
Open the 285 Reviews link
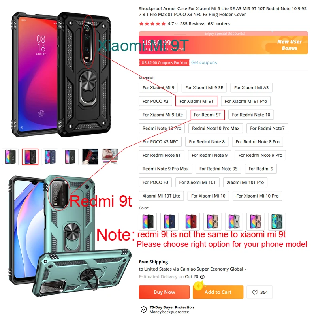pos(192,24)
